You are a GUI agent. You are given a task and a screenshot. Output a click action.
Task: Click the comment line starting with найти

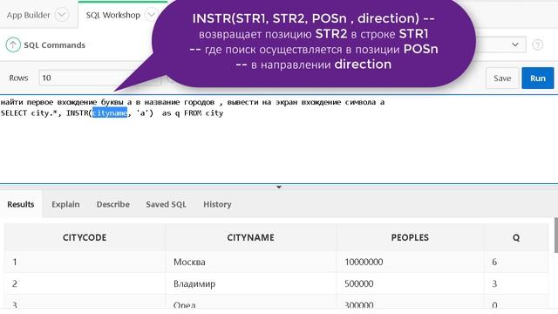pyautogui.click(x=193, y=102)
